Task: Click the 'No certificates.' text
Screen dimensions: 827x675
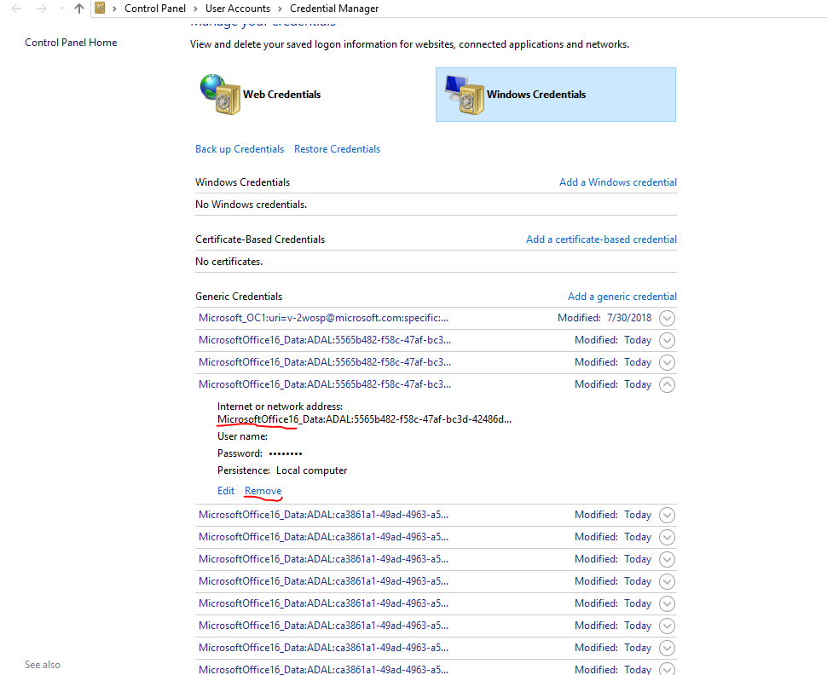Action: pos(228,262)
